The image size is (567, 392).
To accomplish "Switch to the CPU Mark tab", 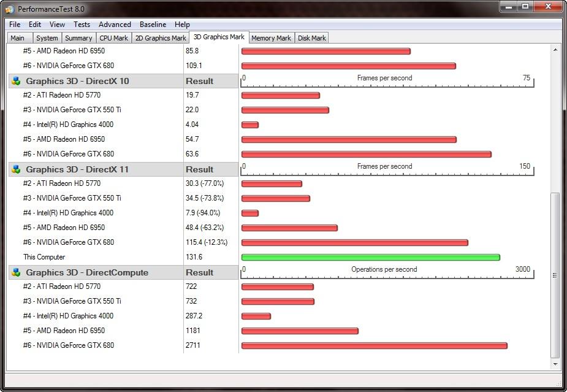I will click(113, 38).
